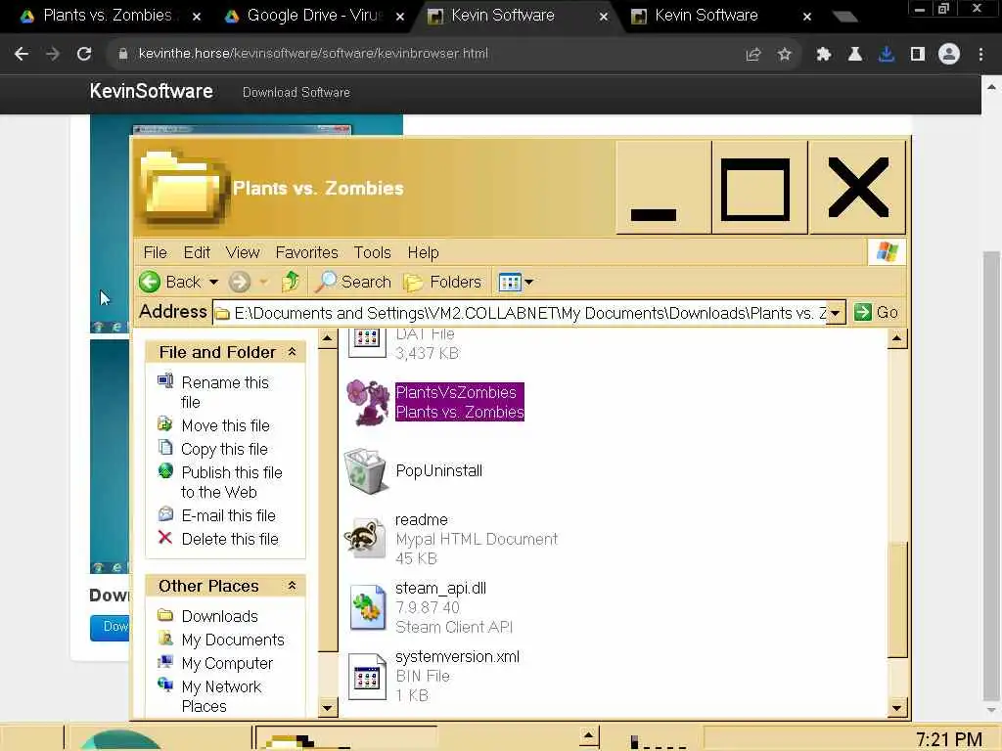1002x751 pixels.
Task: Open the Help menu in Explorer
Action: (423, 252)
